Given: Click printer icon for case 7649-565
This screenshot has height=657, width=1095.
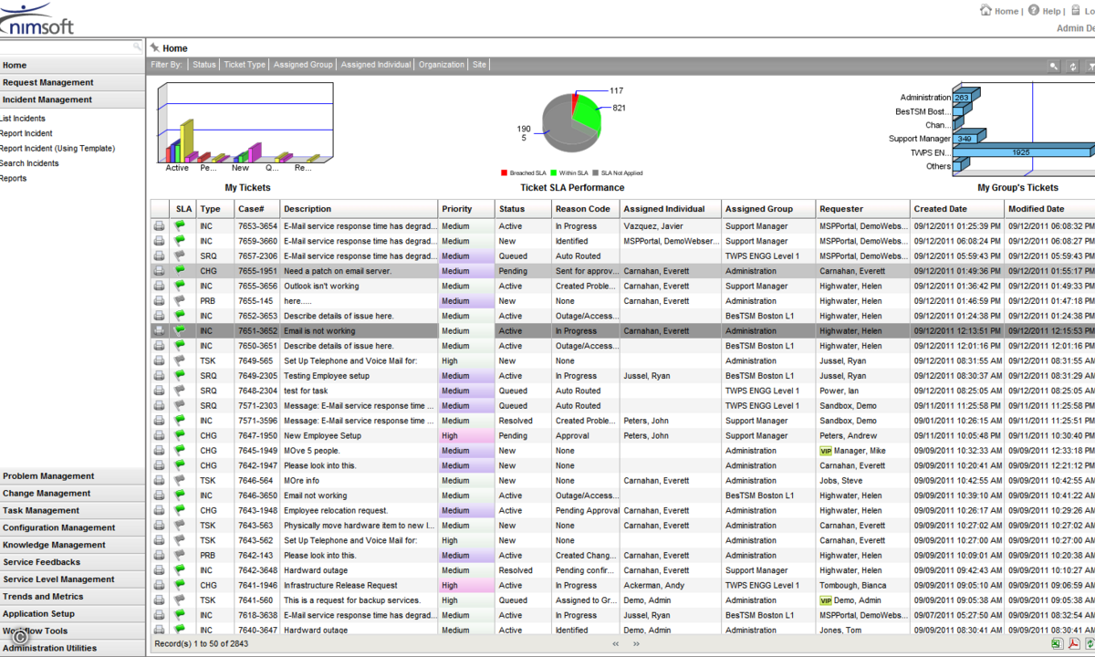Looking at the screenshot, I should 159,360.
